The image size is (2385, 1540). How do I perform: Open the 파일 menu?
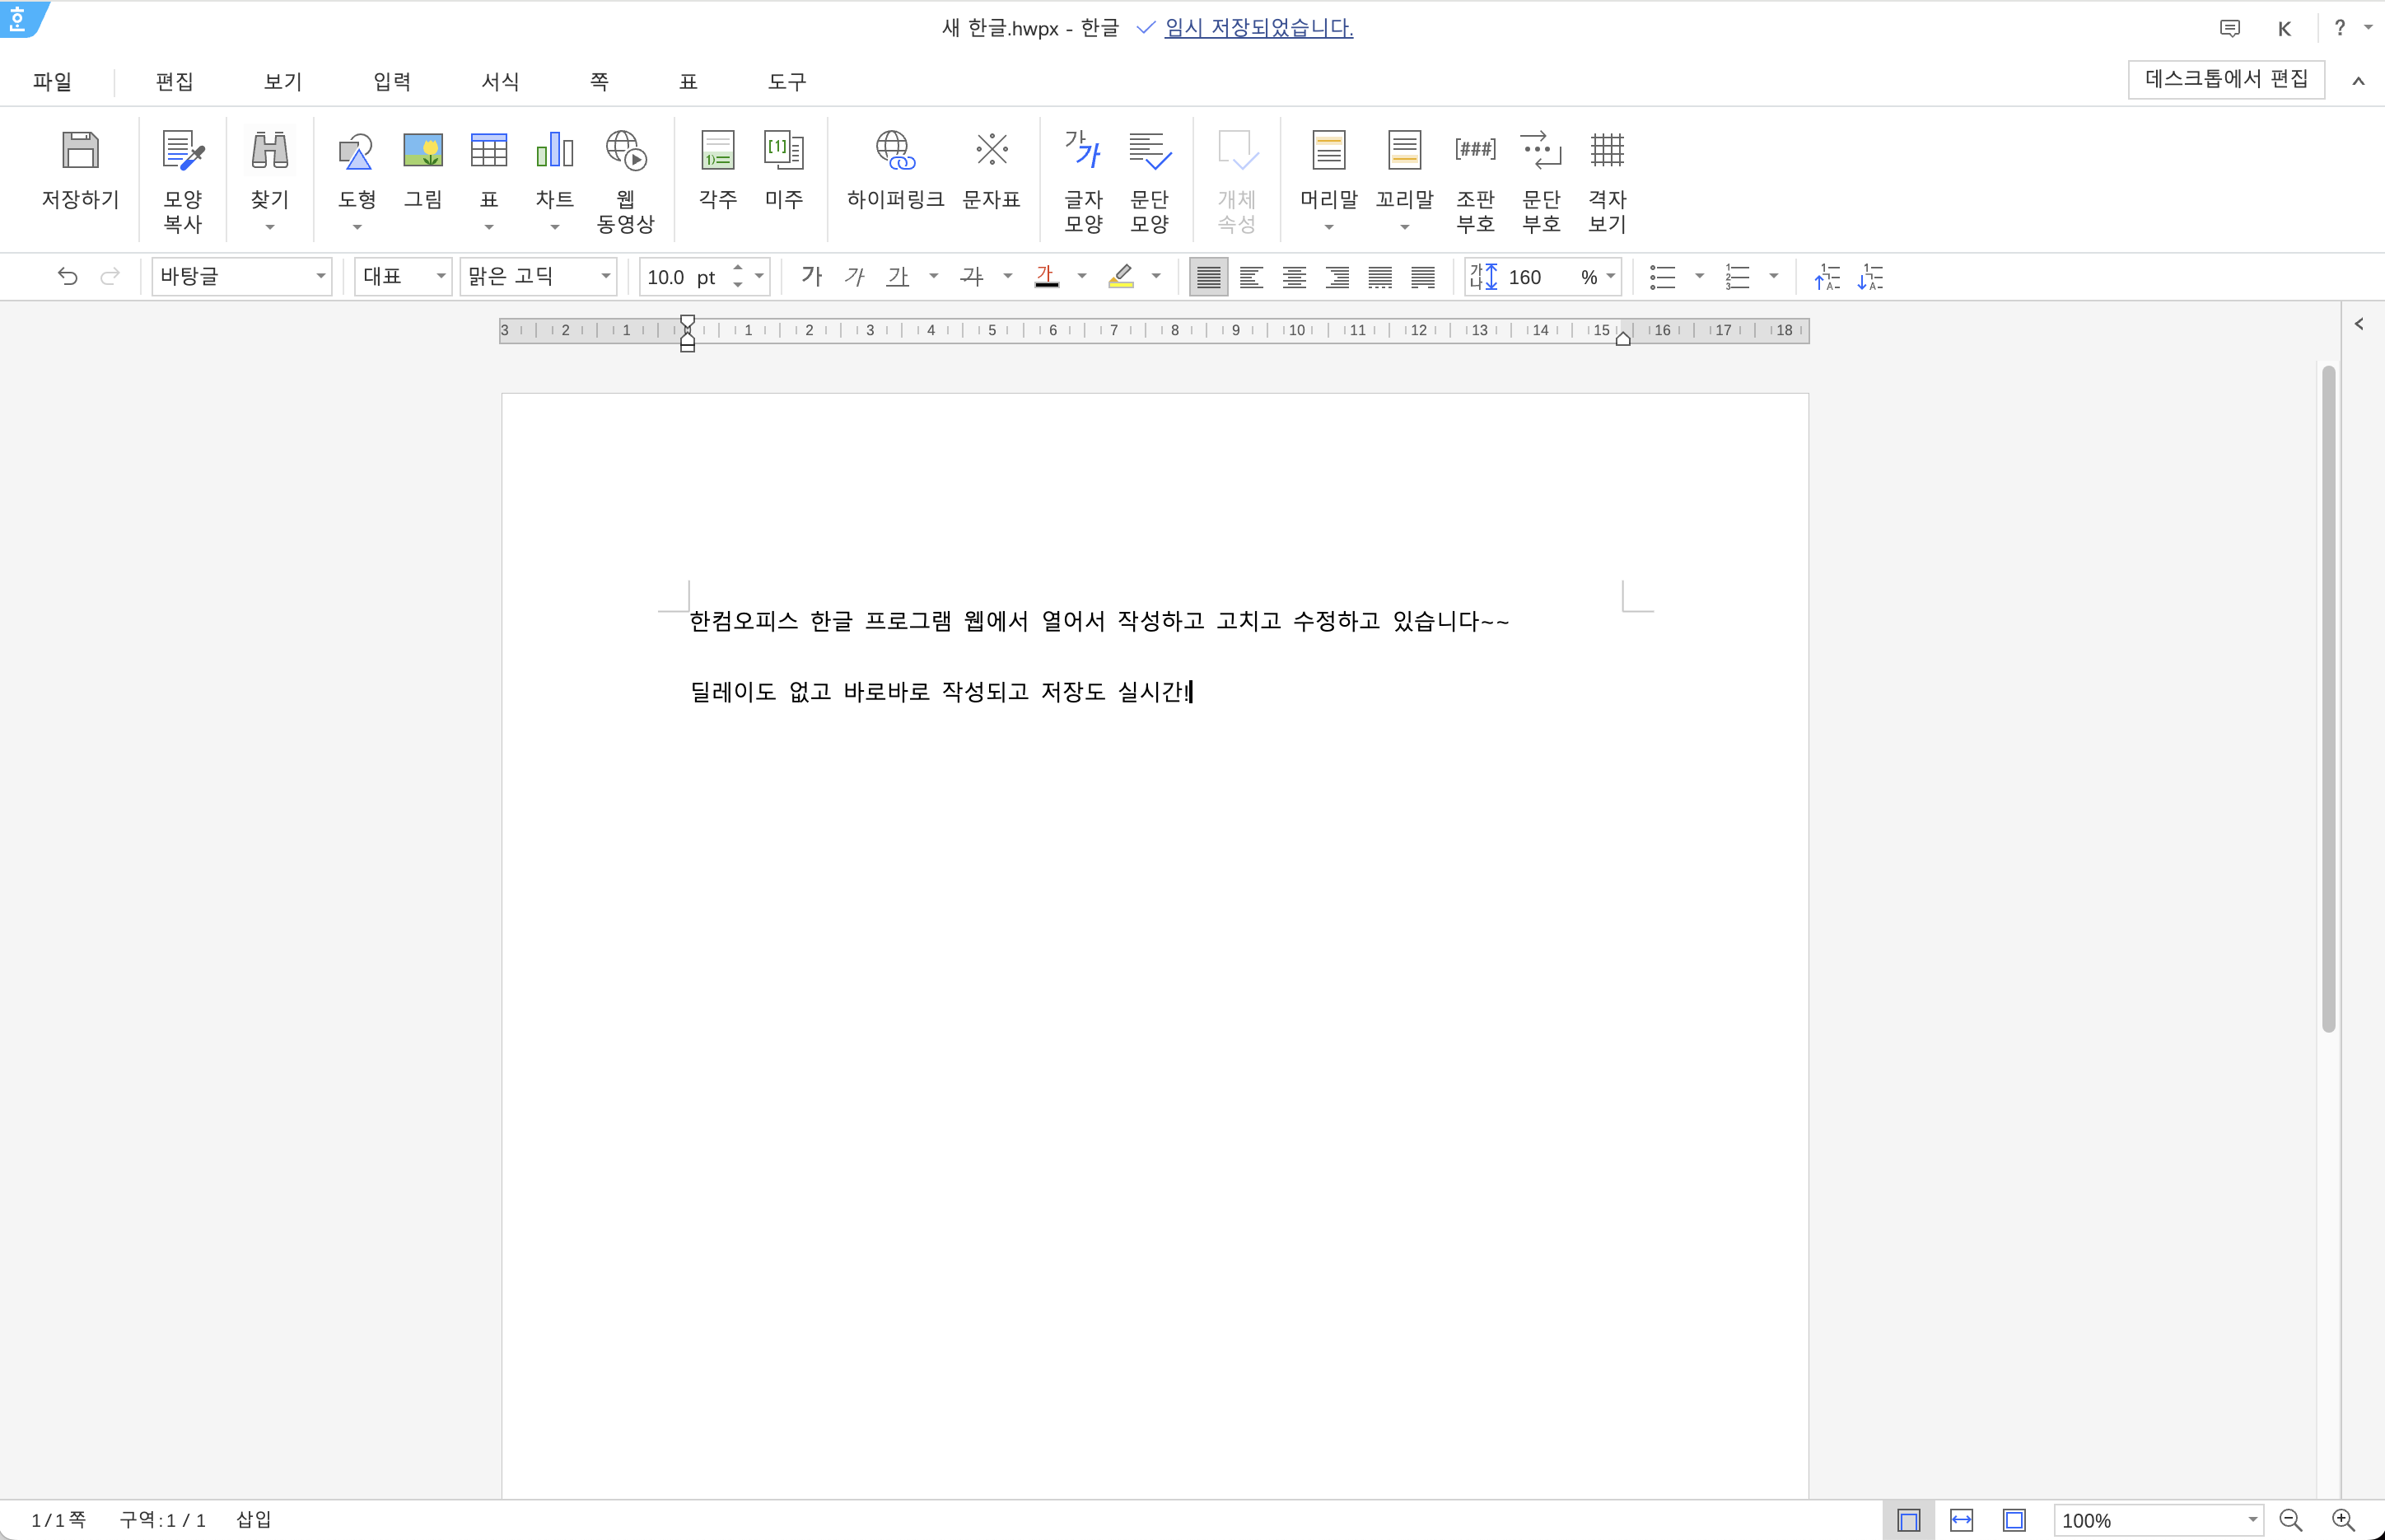[52, 81]
